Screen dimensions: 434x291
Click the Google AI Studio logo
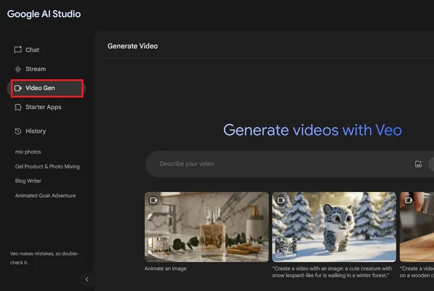(x=44, y=14)
